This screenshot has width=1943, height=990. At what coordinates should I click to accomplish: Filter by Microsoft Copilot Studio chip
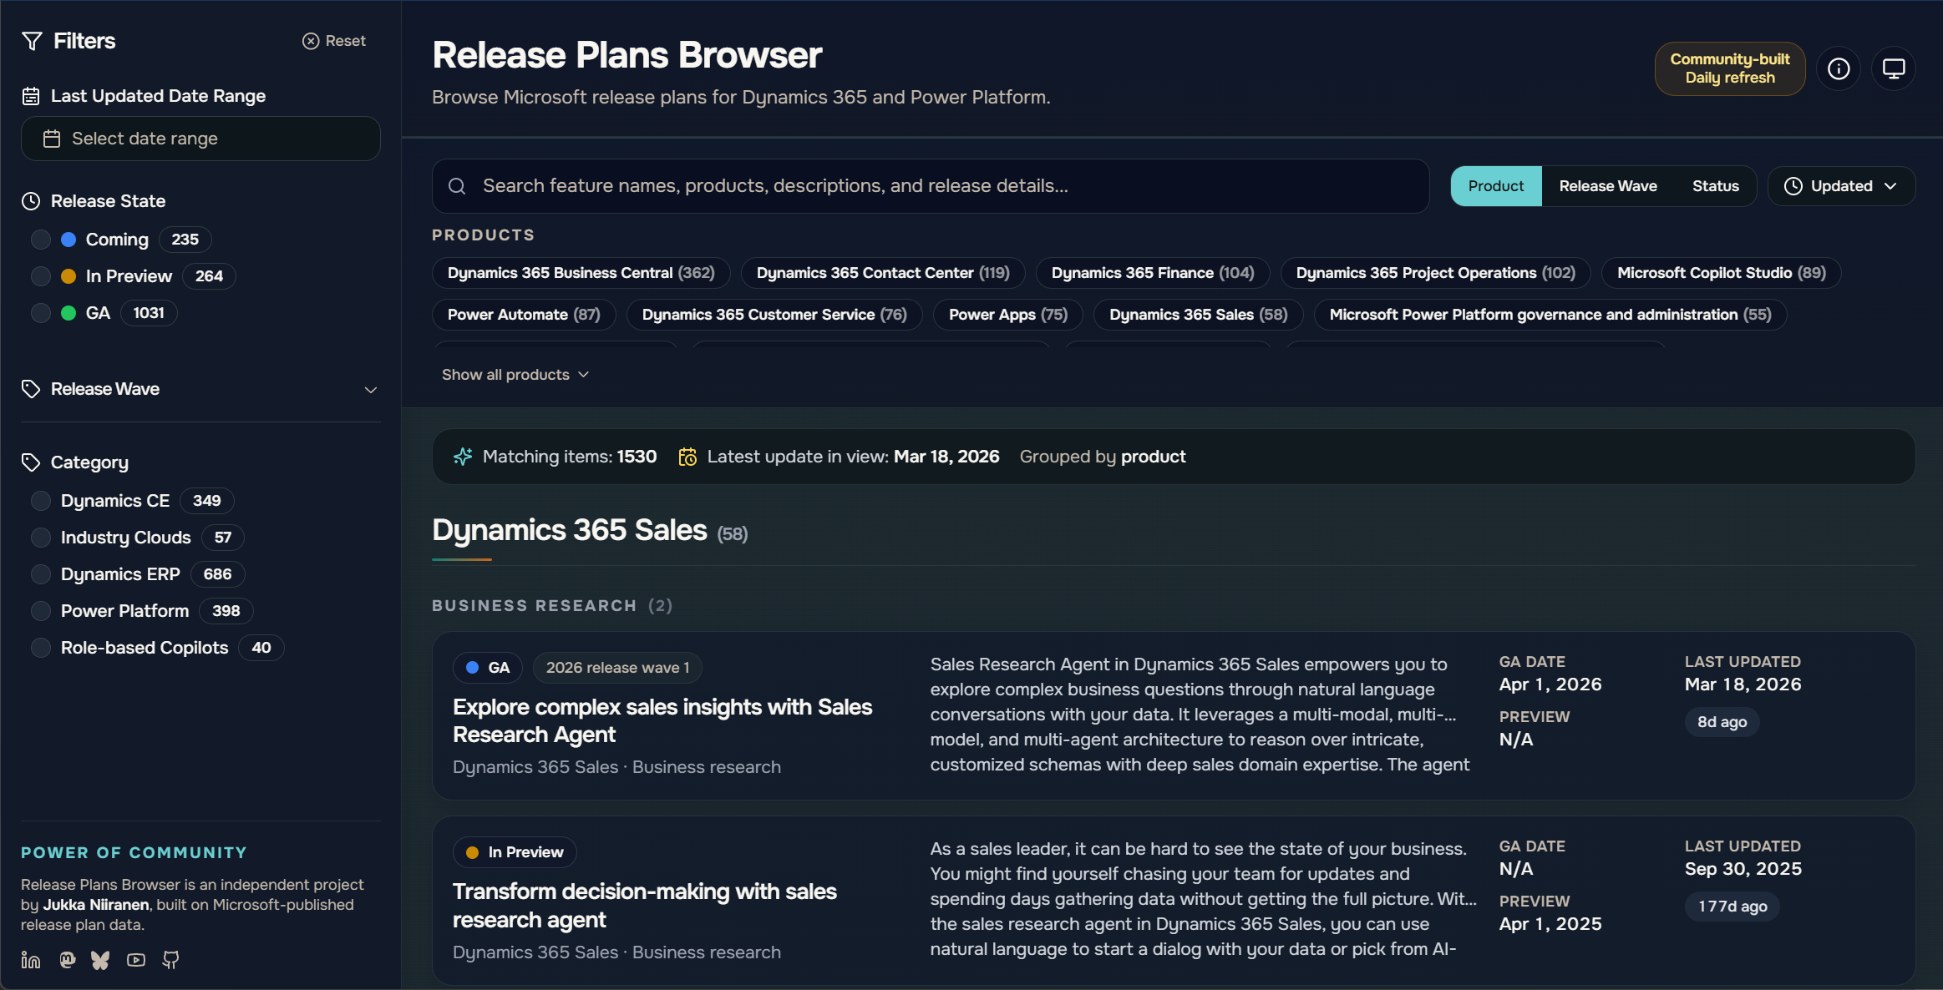(1721, 273)
